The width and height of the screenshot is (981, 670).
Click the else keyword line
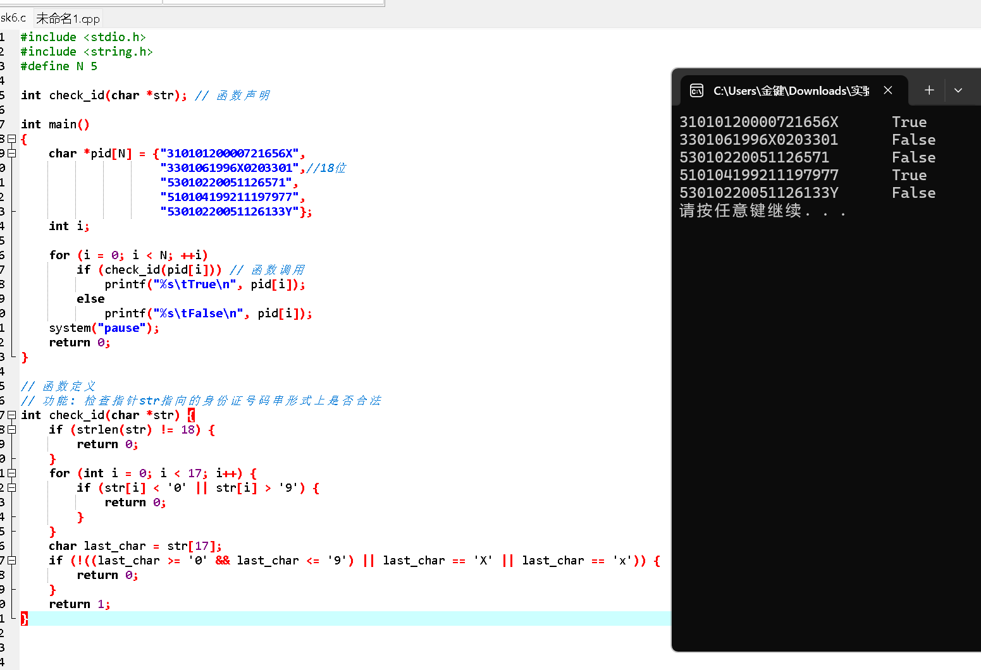[x=90, y=299]
